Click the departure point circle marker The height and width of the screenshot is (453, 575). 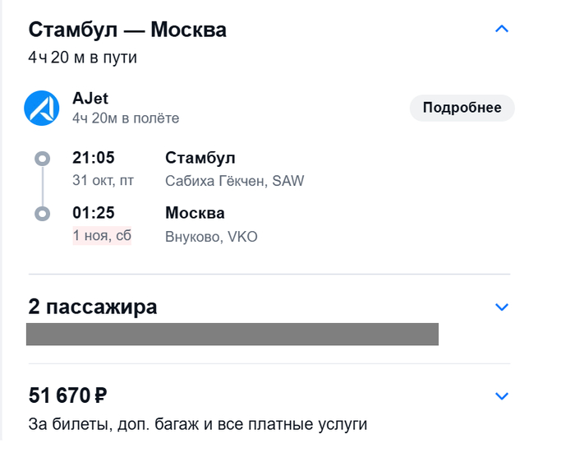pyautogui.click(x=43, y=158)
